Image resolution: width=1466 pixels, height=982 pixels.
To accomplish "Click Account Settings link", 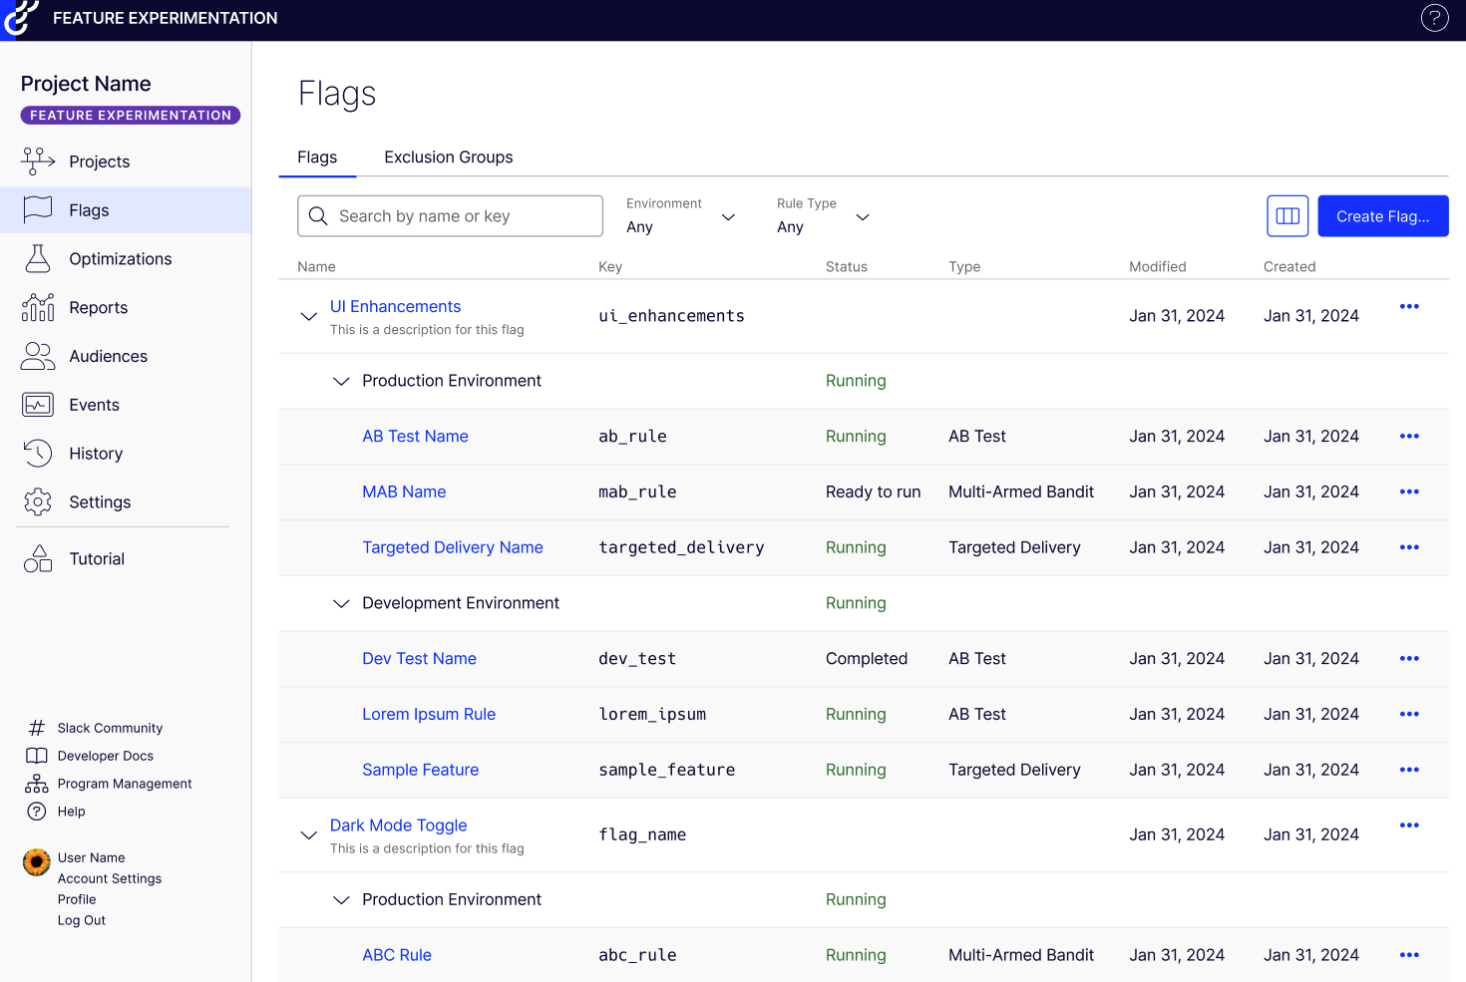I will click(110, 878).
